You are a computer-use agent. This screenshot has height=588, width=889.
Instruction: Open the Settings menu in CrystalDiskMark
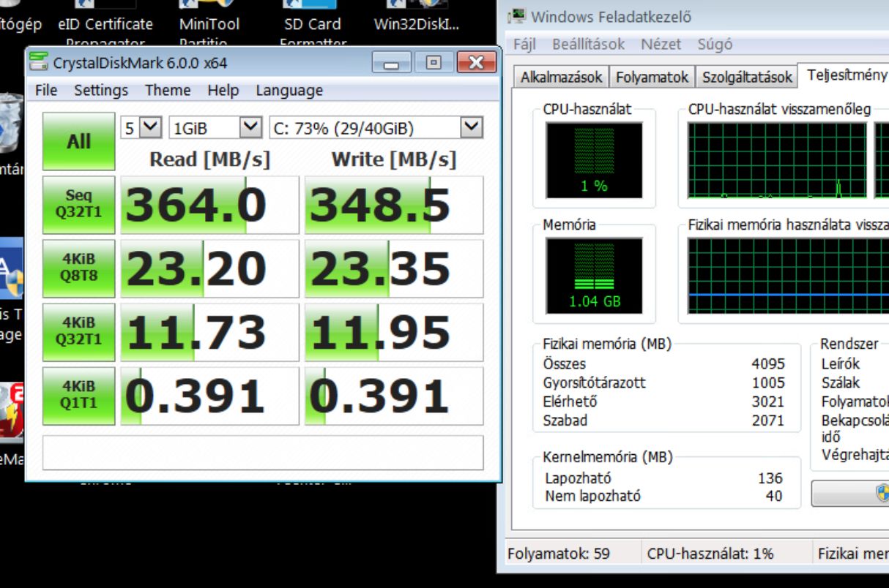click(x=101, y=90)
